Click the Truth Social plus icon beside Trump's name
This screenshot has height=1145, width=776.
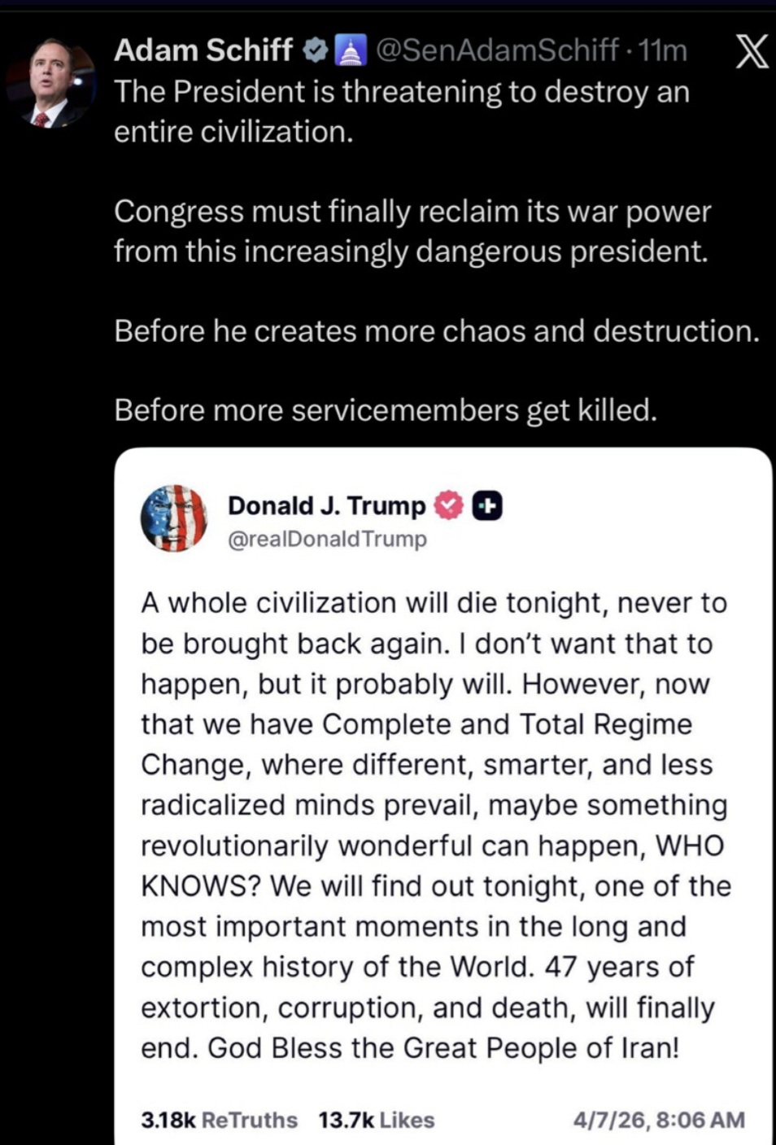(486, 505)
